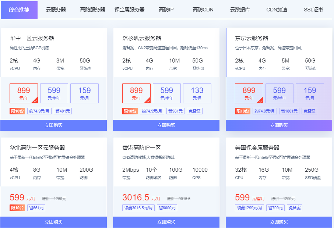Click the 250G SSD硬盘 spec

point(313,173)
